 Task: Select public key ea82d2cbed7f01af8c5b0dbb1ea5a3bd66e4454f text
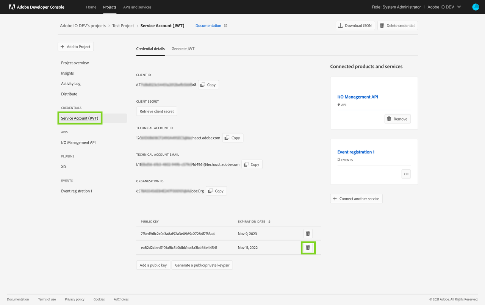pos(179,247)
